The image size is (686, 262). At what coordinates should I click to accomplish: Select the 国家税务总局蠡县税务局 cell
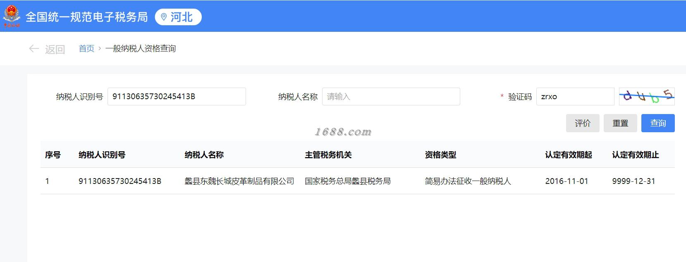click(x=348, y=181)
